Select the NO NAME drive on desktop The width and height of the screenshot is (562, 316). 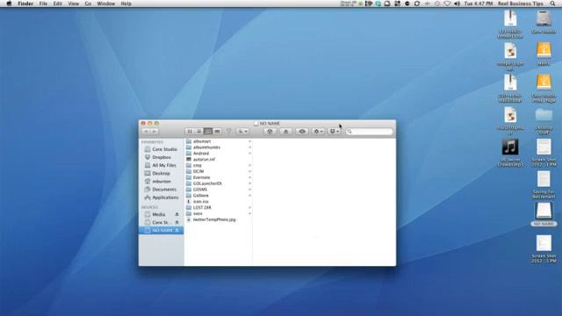[544, 214]
